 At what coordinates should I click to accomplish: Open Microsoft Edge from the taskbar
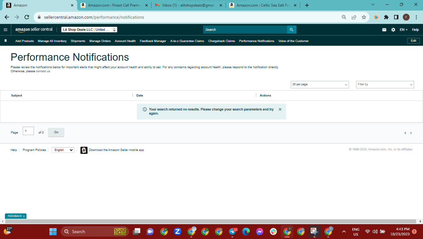click(x=246, y=232)
